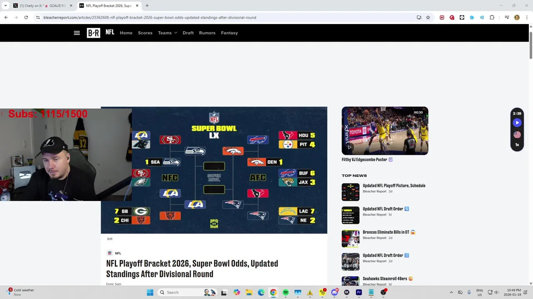Screen dimensions: 533x299
Task: Switch the ENG US input language indicator
Action: pyautogui.click(x=480, y=292)
